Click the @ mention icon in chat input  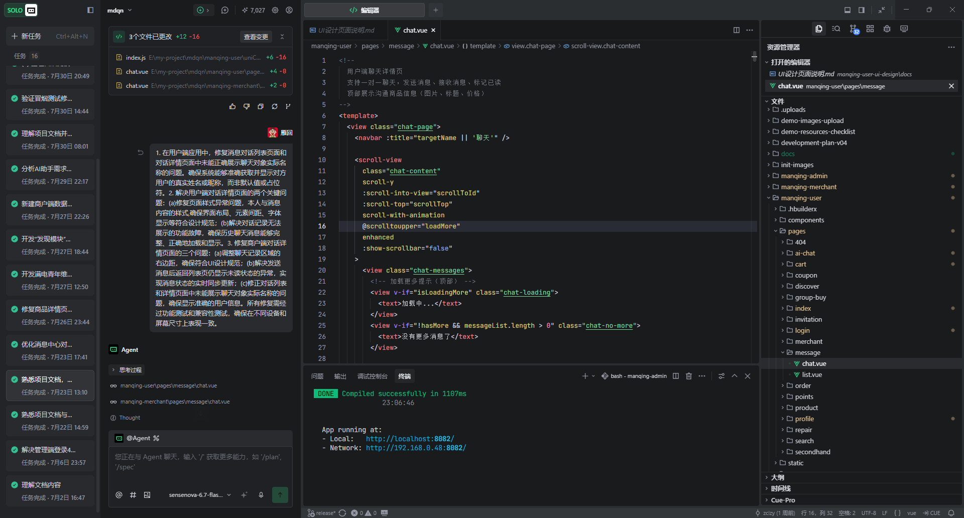(119, 495)
